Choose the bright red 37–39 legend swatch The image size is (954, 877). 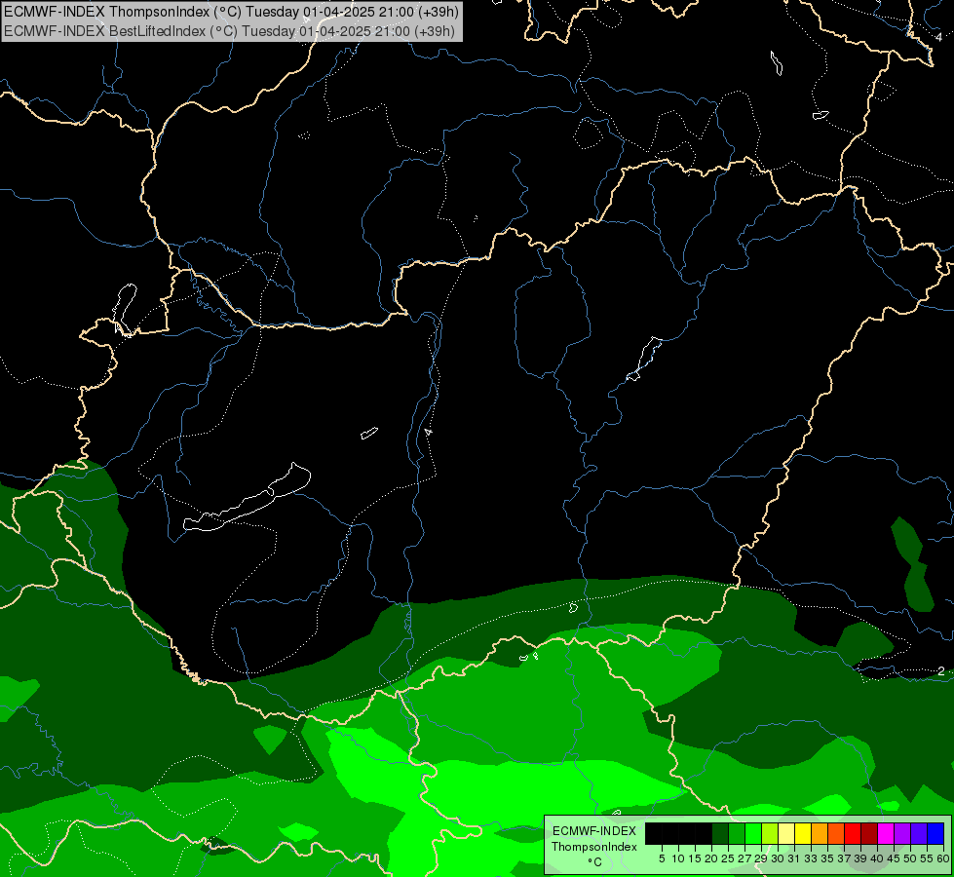[x=853, y=834]
